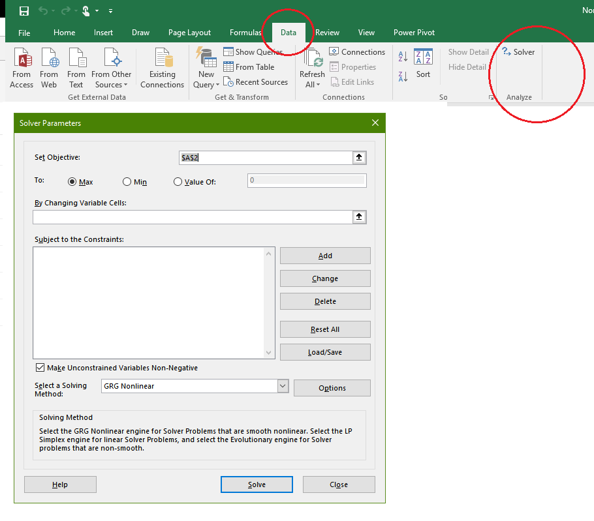Screen dimensions: 594x521
Task: Open the Existing Connections icon
Action: 162,59
